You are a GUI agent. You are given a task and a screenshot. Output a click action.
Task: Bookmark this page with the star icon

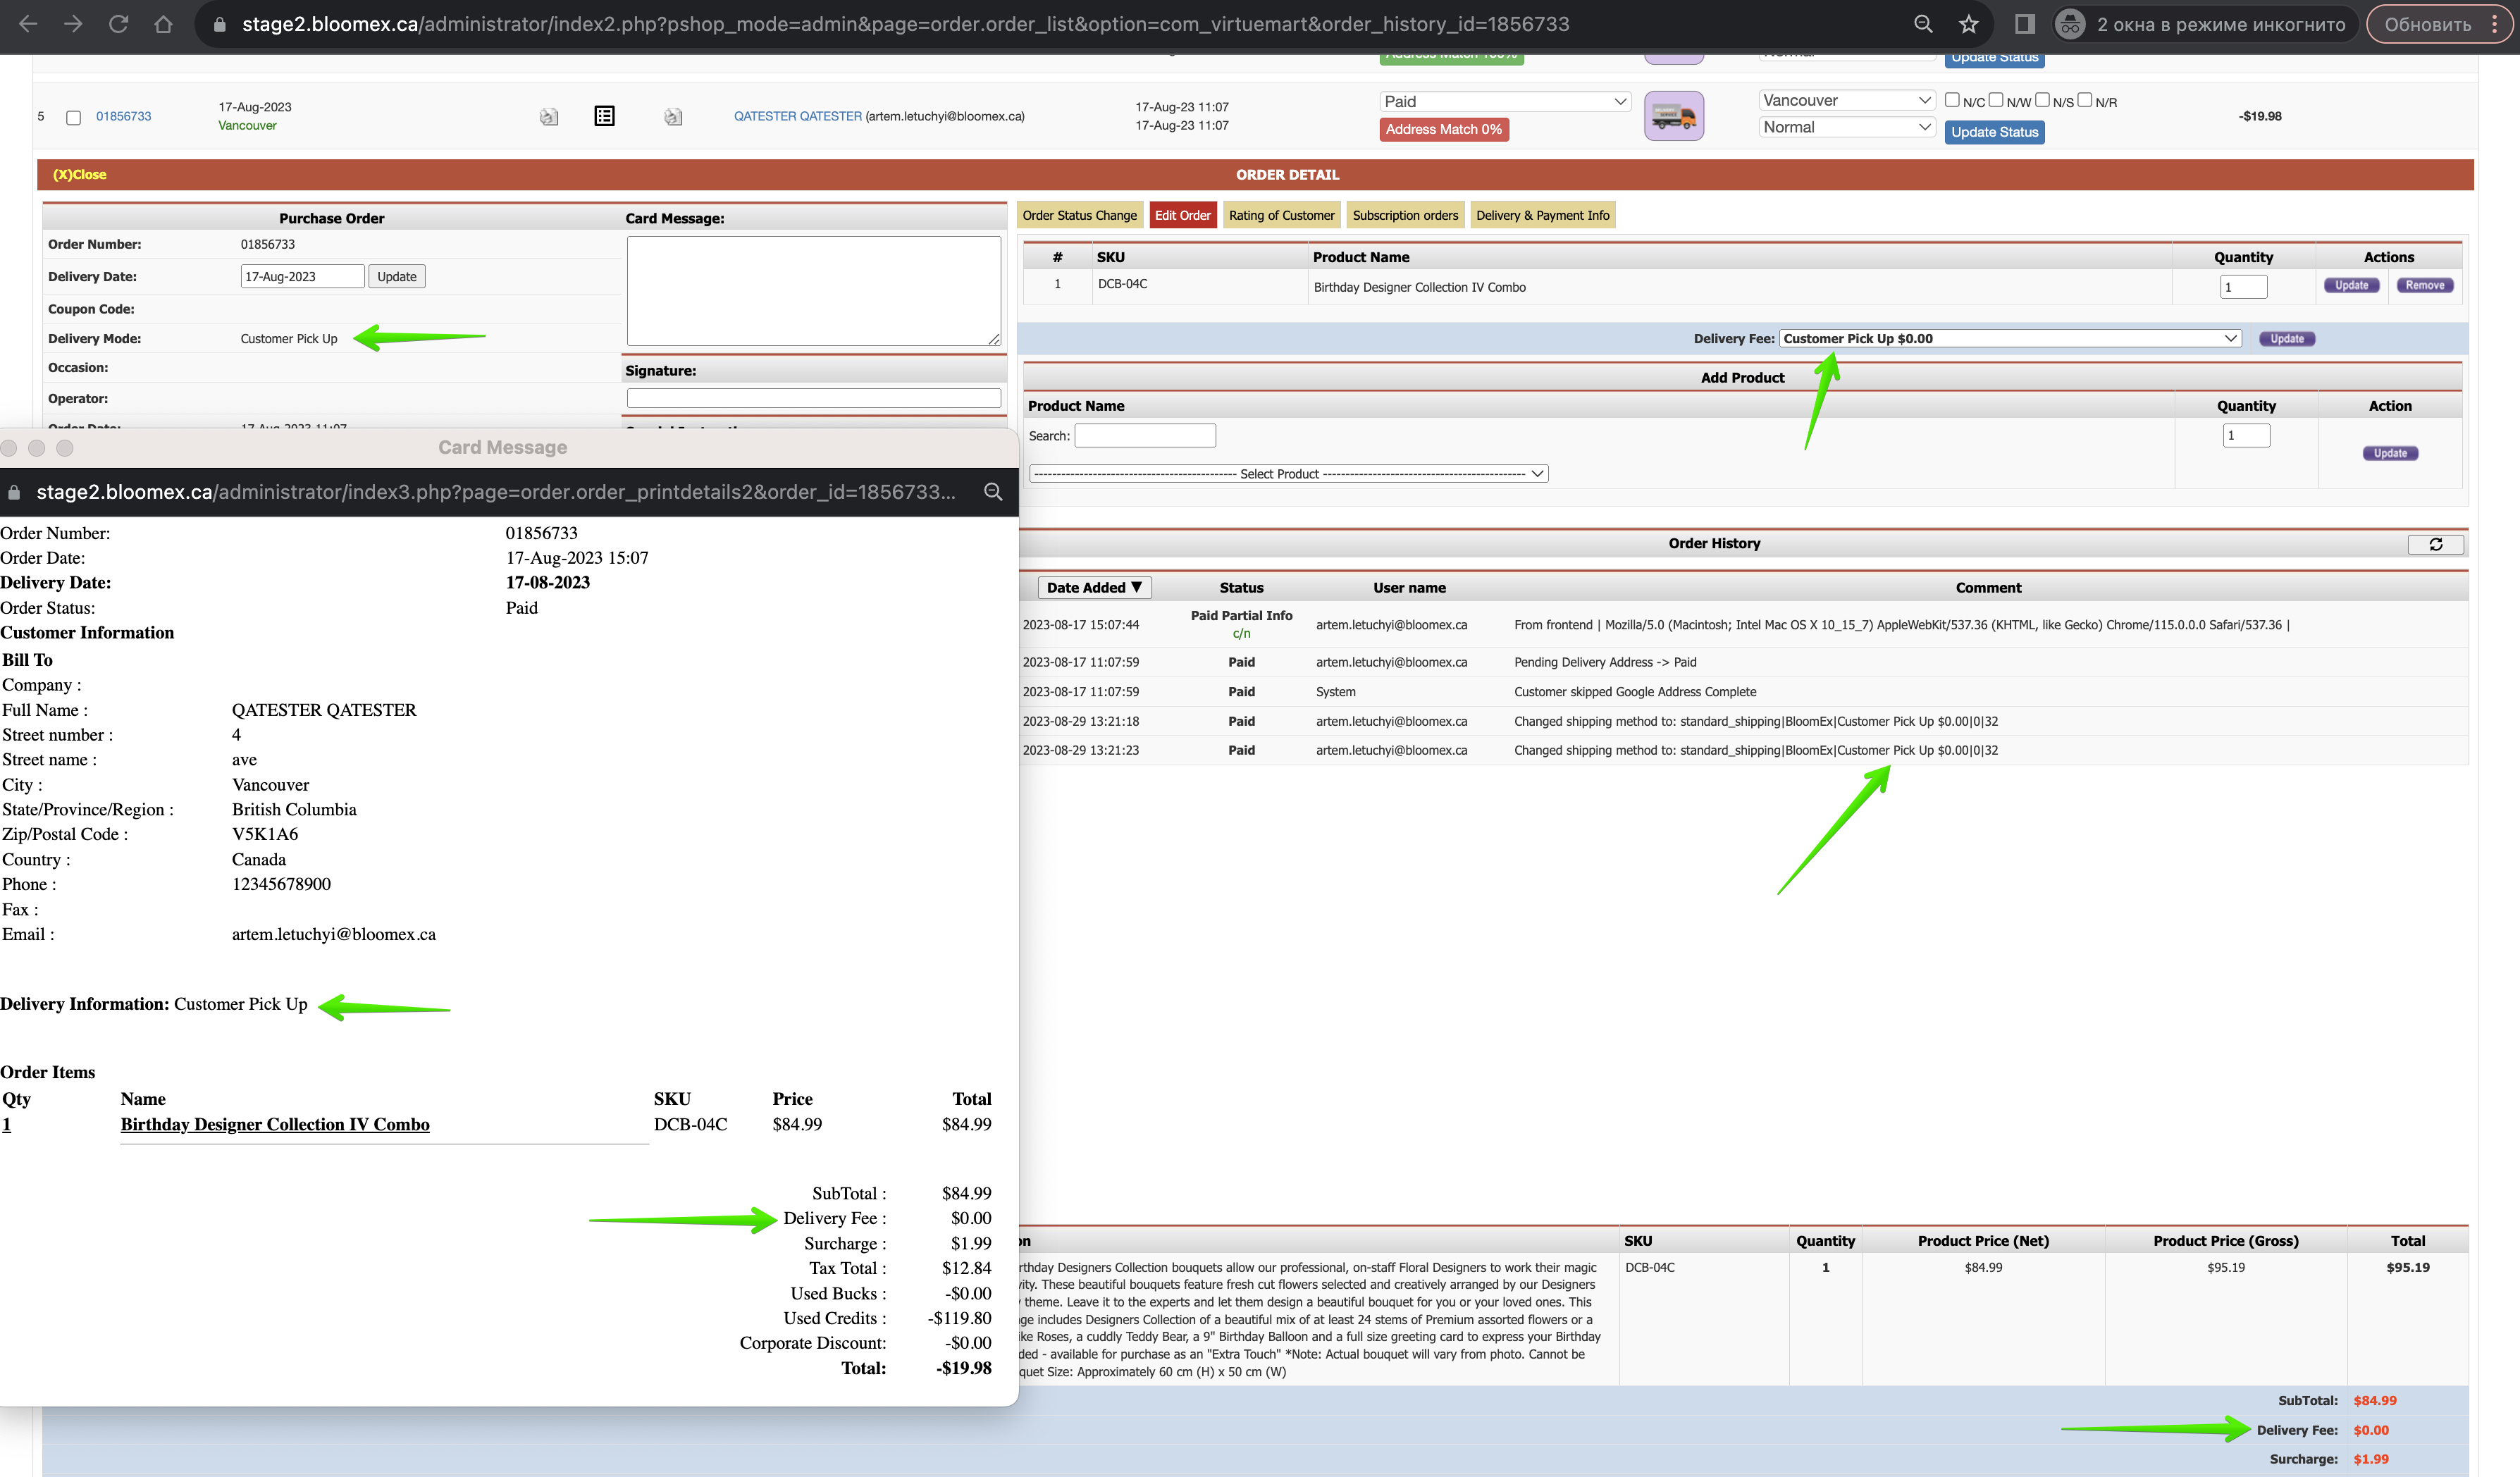(1968, 24)
